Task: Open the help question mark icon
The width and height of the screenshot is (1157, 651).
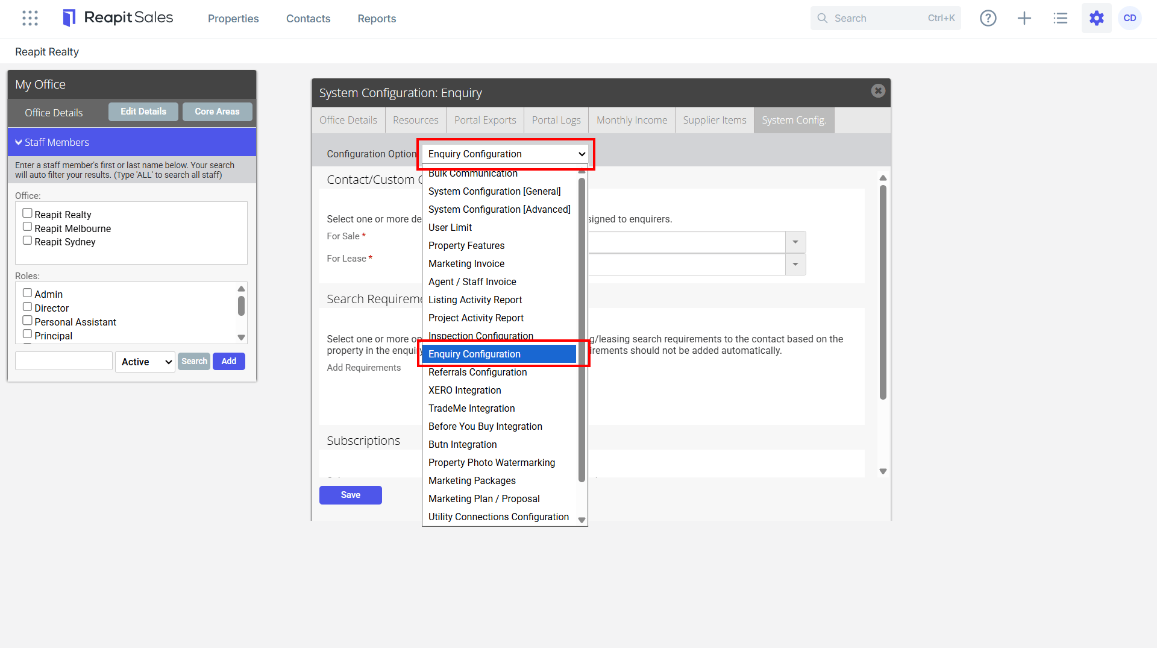Action: coord(988,18)
